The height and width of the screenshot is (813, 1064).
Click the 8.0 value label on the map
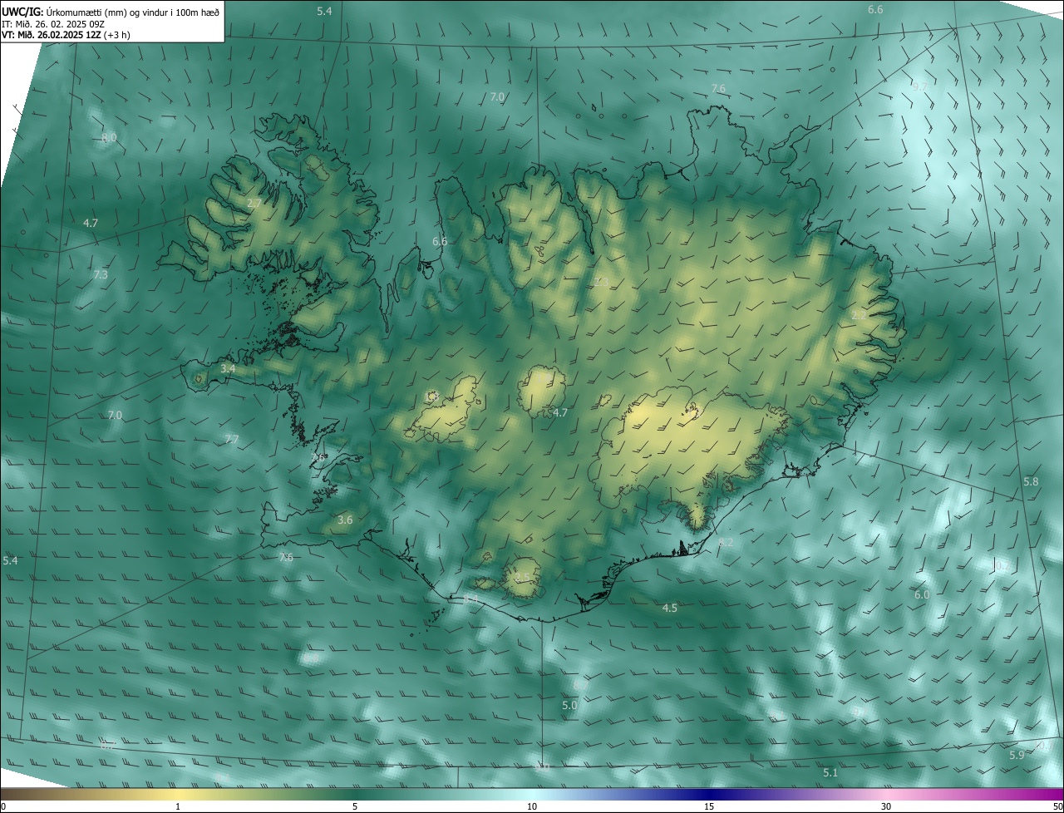[109, 137]
